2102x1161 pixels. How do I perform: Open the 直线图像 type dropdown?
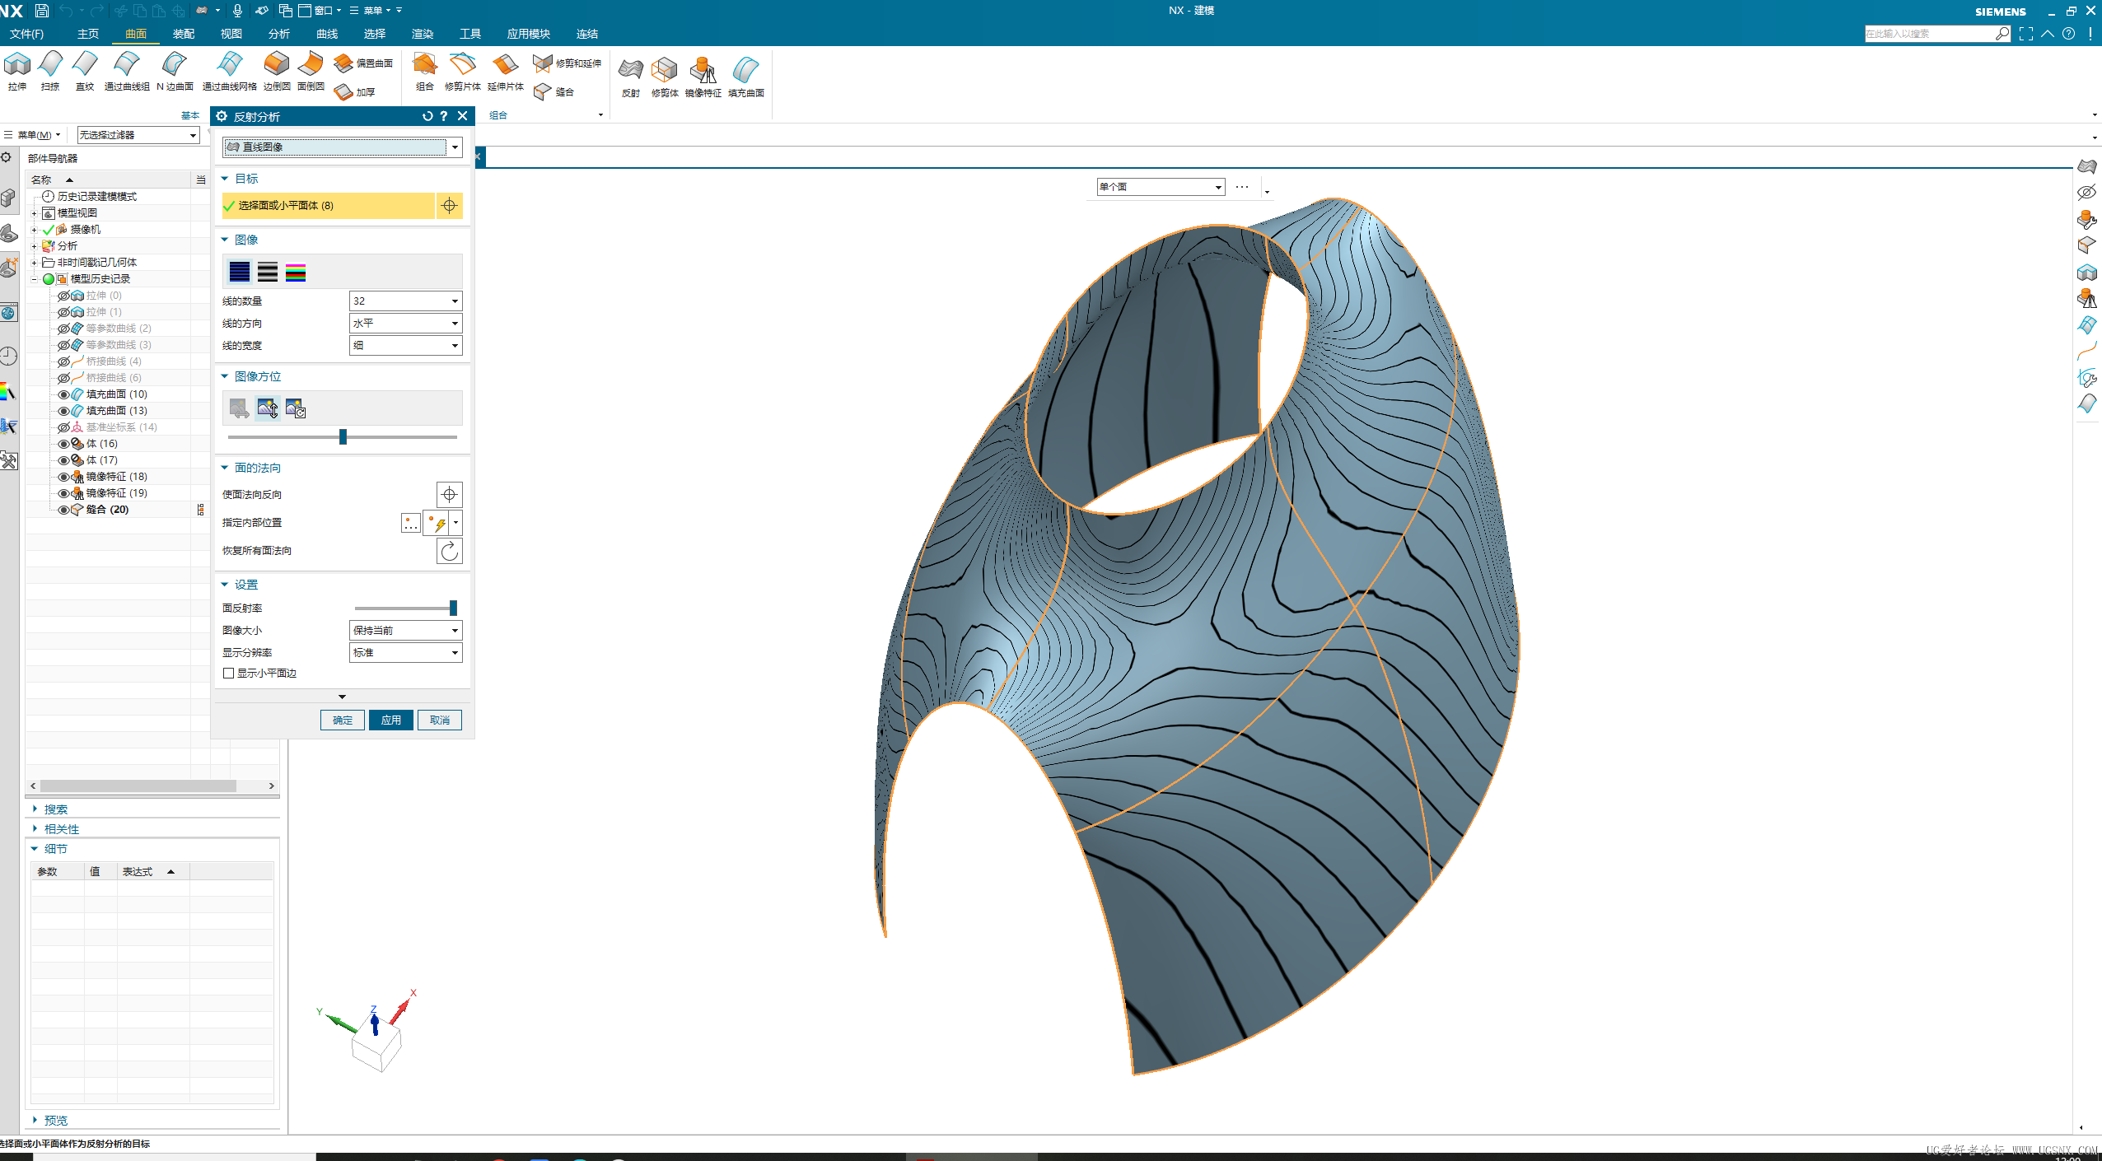pos(342,147)
